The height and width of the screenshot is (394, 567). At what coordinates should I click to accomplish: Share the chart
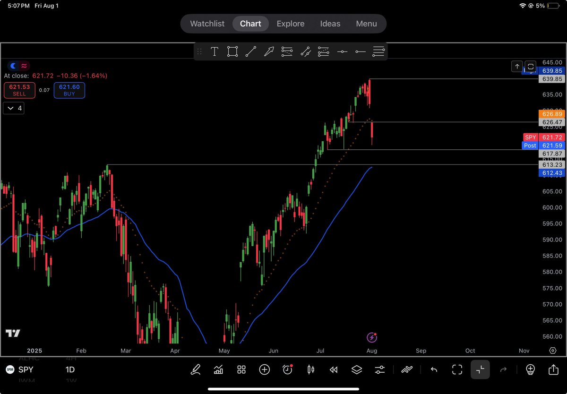pos(553,370)
